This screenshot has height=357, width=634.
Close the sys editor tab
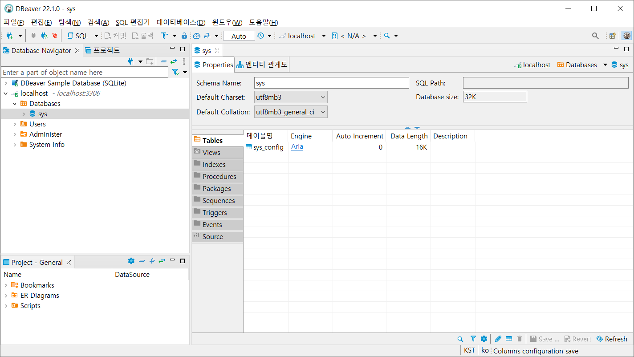tap(217, 51)
